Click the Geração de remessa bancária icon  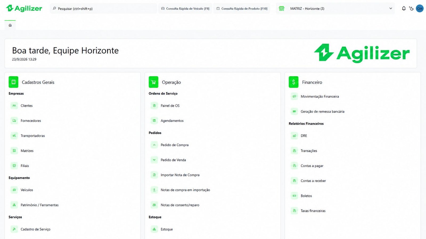coord(294,112)
